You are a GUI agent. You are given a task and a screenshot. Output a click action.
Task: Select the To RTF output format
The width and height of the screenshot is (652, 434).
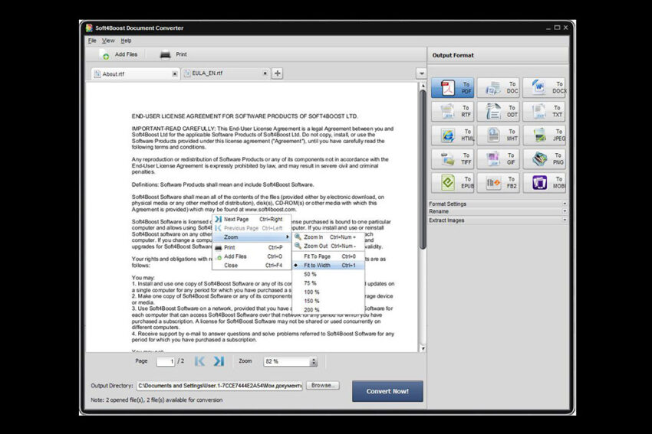click(453, 111)
